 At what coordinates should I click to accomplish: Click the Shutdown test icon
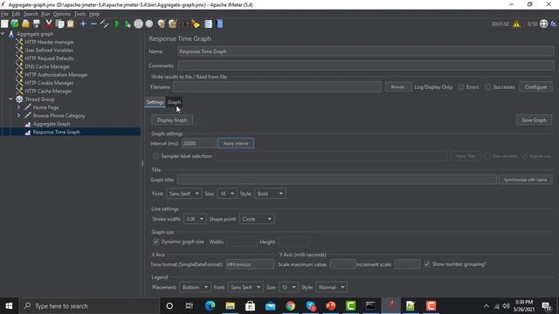click(149, 24)
